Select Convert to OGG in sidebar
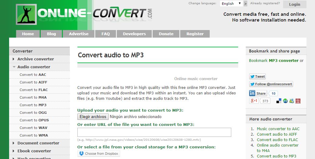Viewport: 315px width, 159px height. 33,113
